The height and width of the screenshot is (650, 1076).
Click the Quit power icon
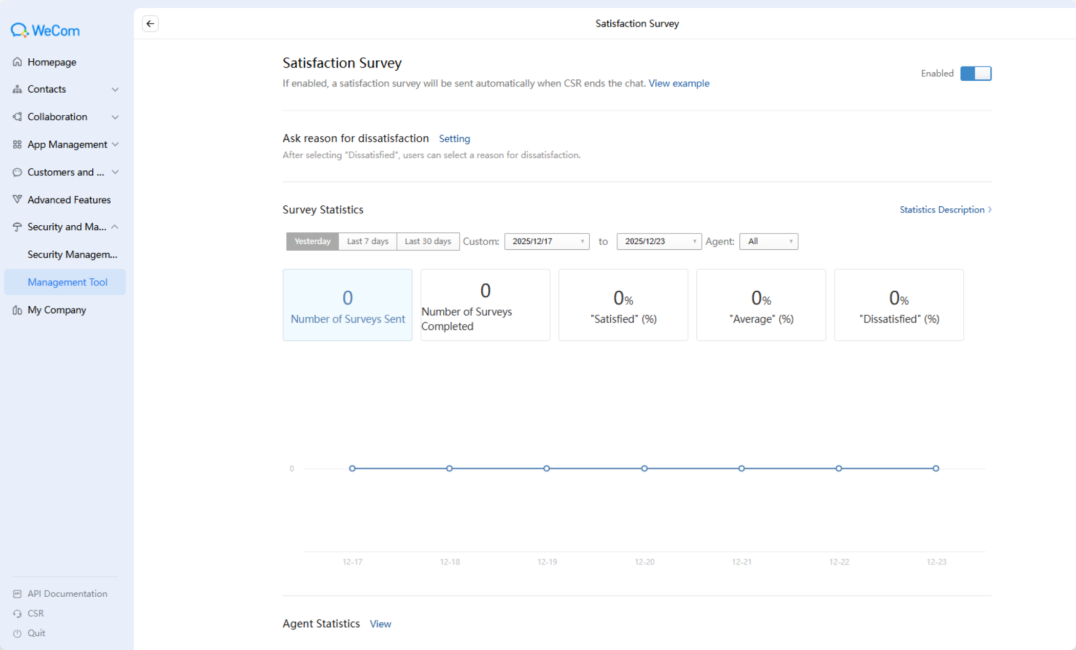(17, 633)
